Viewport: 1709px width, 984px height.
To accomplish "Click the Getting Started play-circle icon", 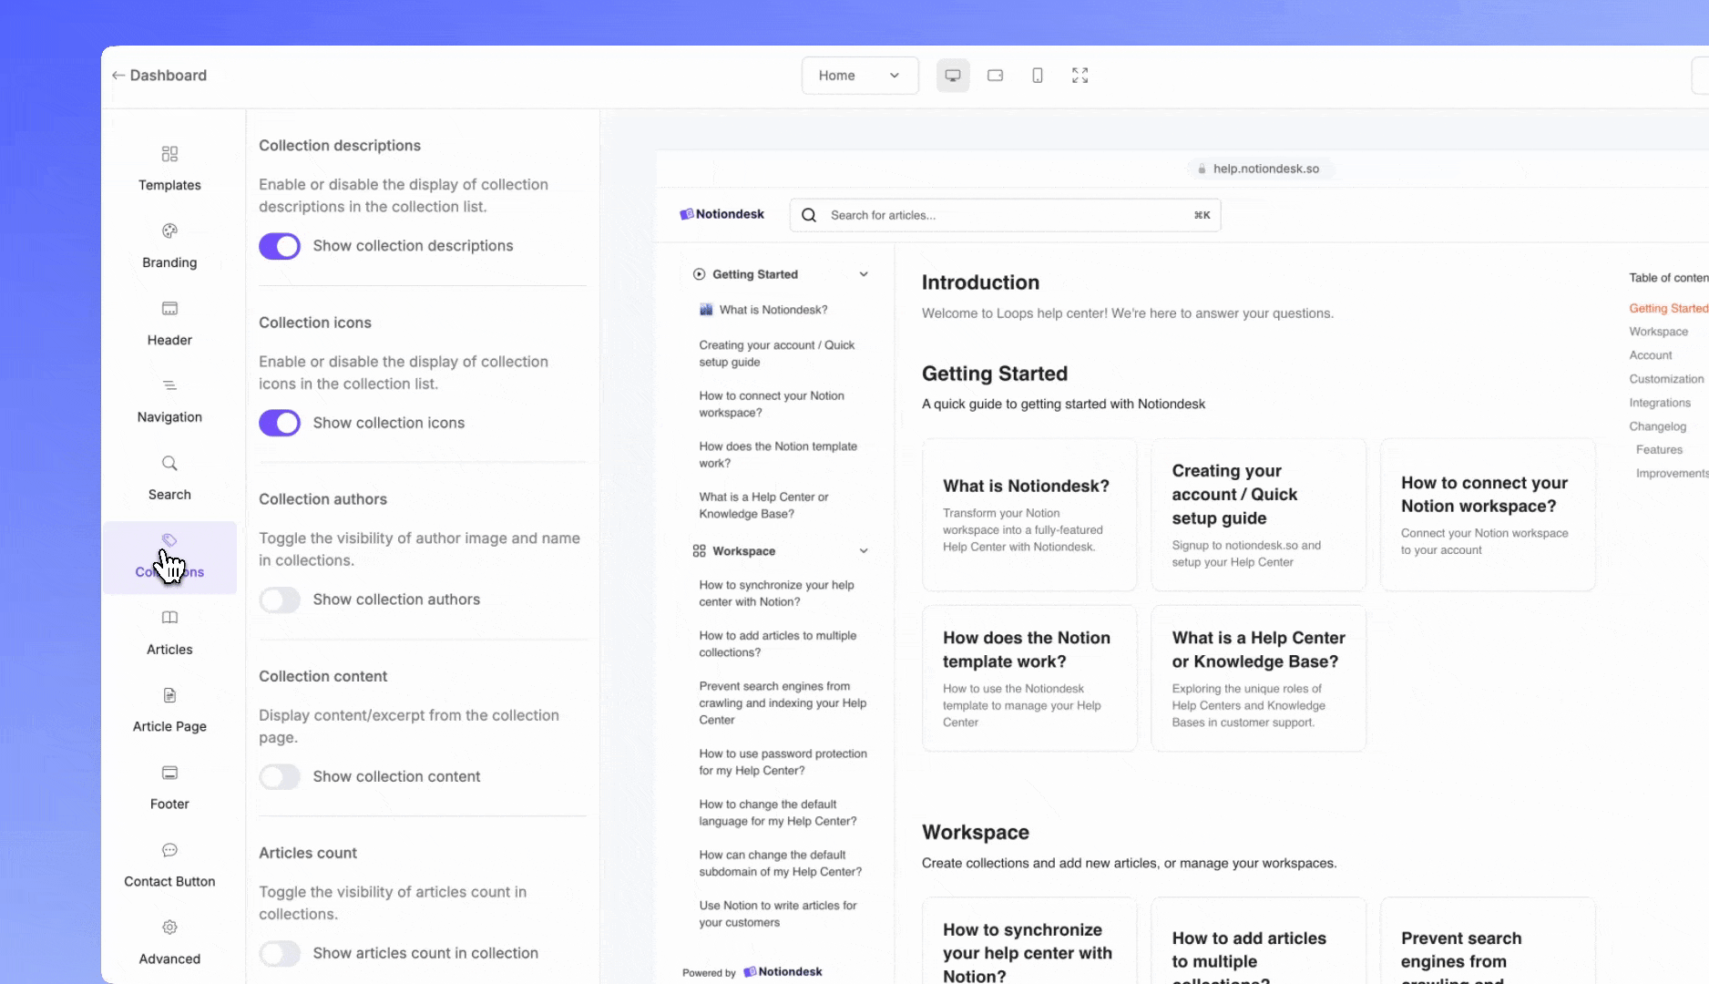I will (699, 274).
